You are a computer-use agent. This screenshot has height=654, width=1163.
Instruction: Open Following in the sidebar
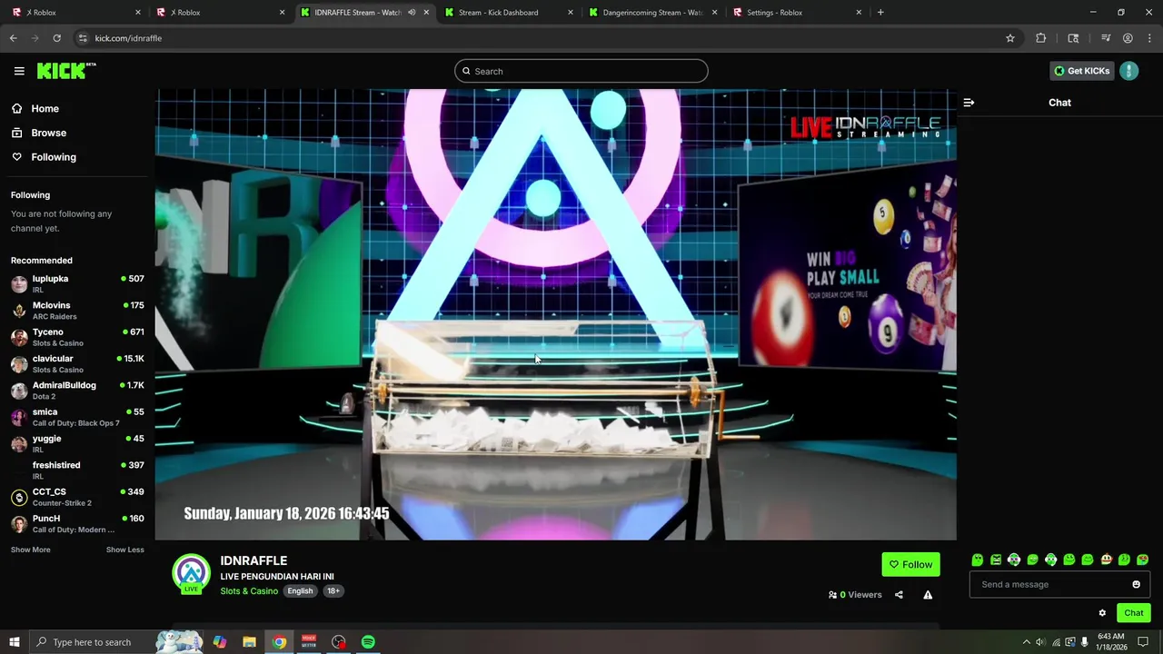click(54, 157)
